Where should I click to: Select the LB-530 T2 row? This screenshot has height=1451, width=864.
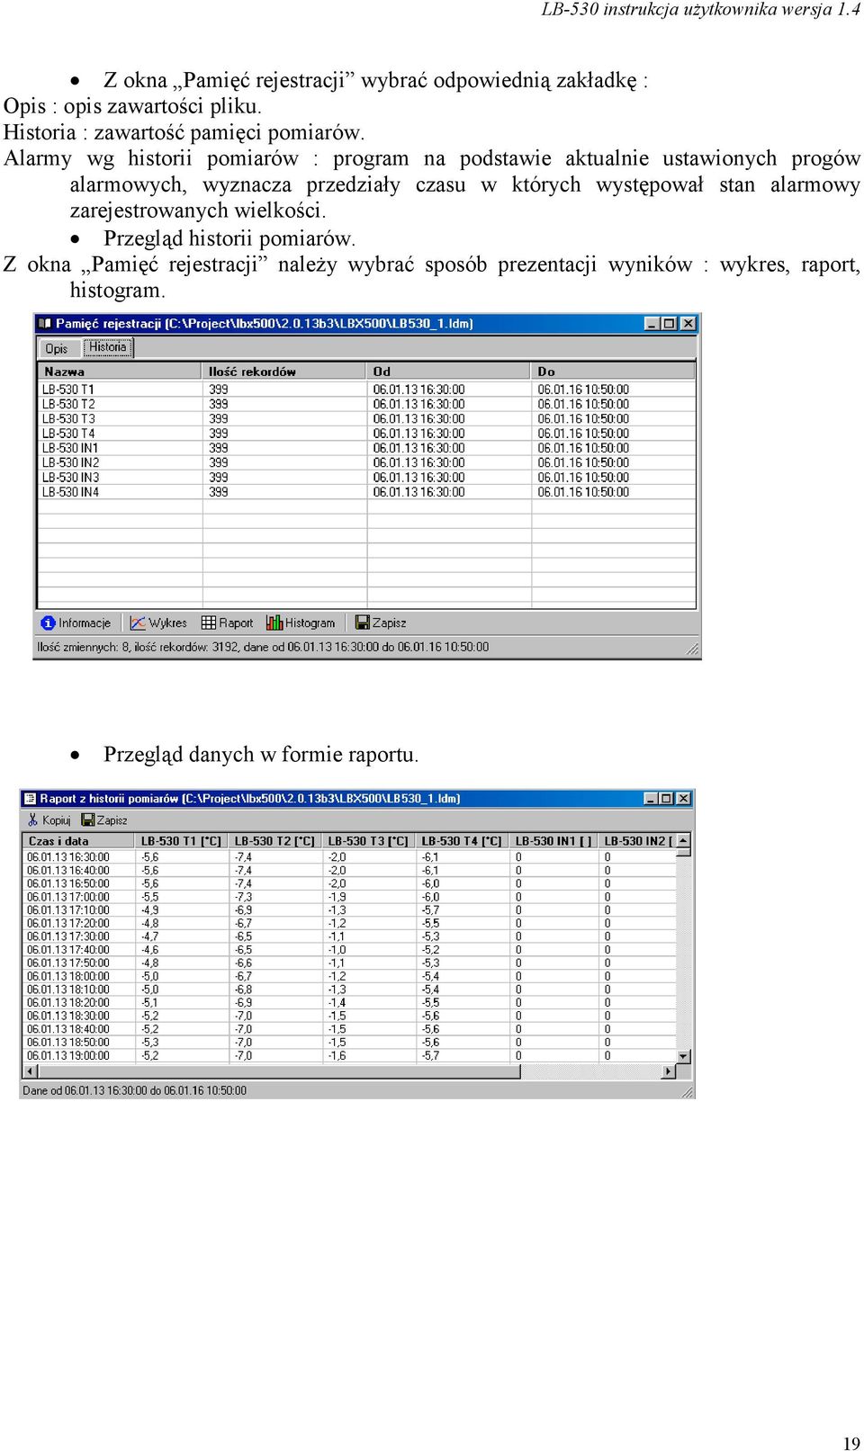click(366, 404)
